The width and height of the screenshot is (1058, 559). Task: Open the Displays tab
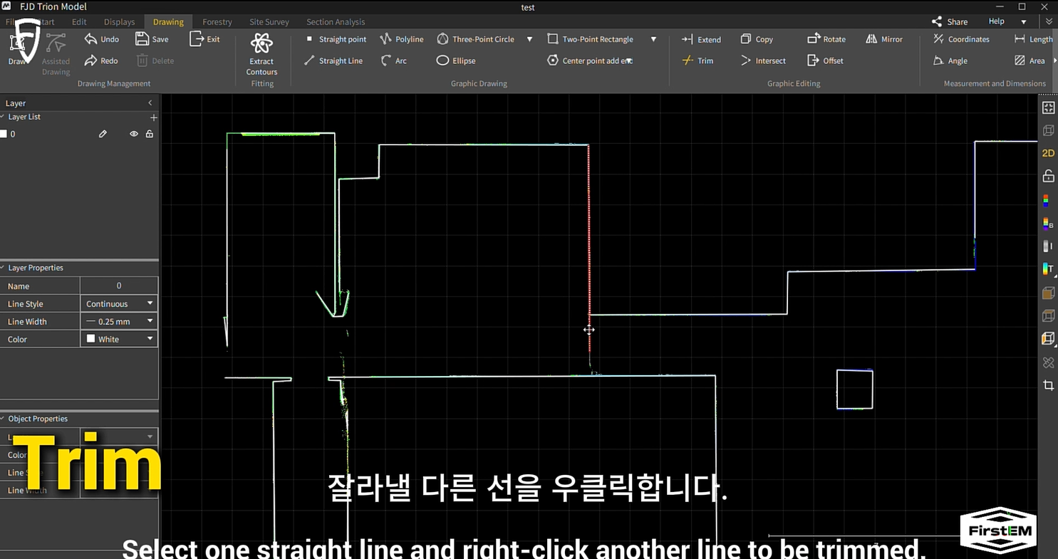tap(119, 22)
